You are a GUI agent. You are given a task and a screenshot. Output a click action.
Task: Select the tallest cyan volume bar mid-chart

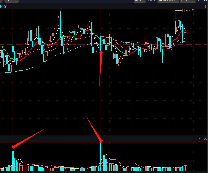click(100, 157)
